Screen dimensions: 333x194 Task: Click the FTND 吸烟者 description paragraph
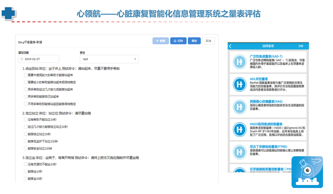point(277,152)
